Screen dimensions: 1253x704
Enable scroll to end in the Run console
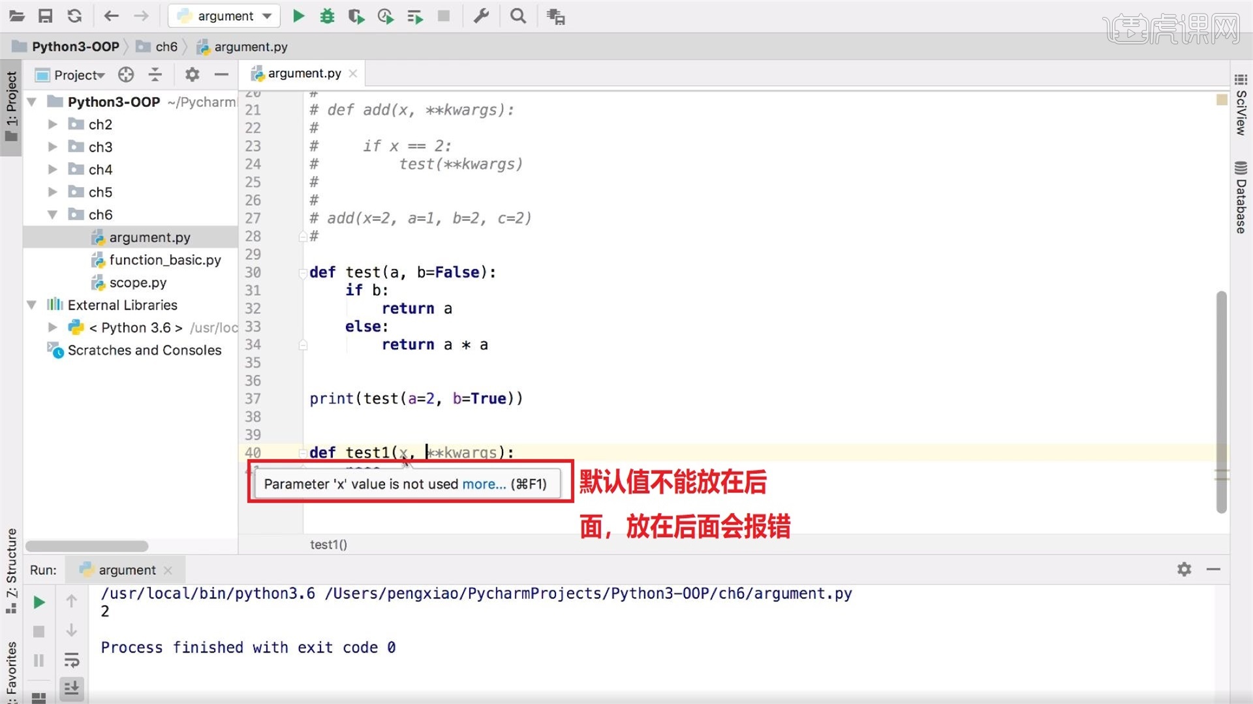(72, 689)
